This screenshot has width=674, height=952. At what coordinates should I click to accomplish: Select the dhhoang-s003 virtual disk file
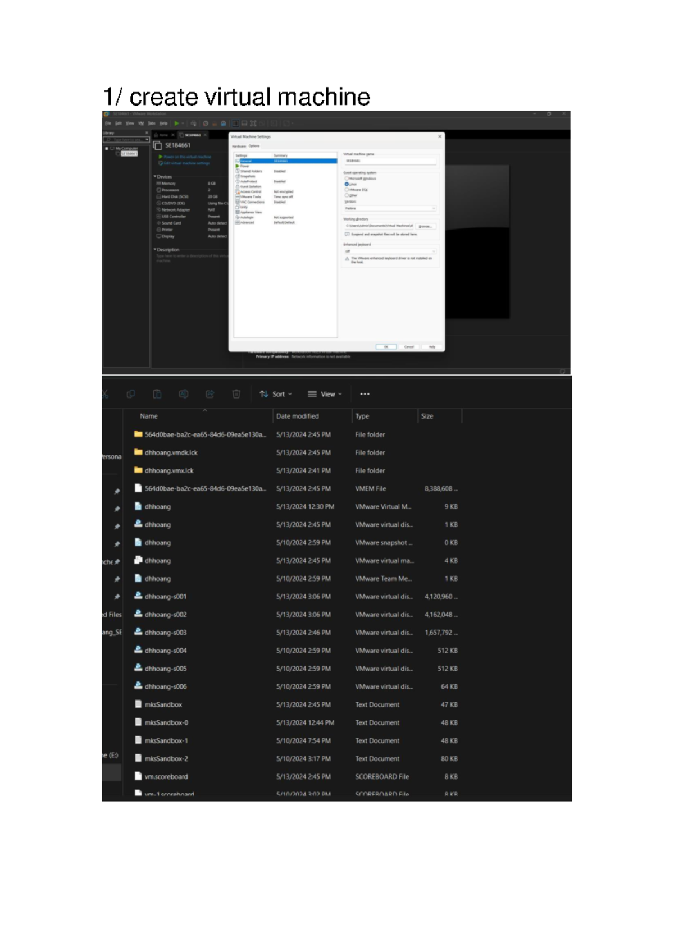(x=296, y=632)
